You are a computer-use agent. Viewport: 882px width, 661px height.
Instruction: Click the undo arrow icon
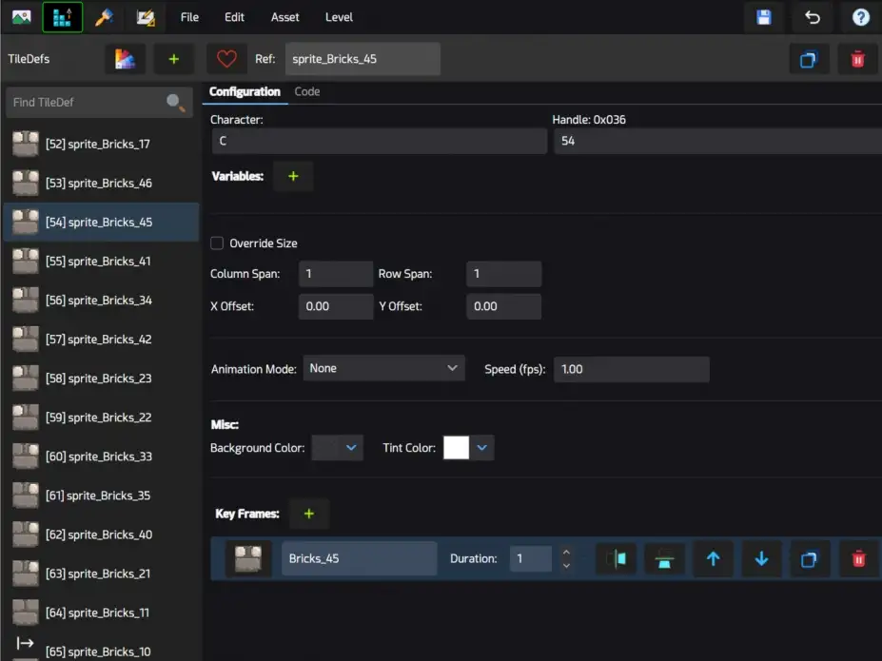coord(813,17)
